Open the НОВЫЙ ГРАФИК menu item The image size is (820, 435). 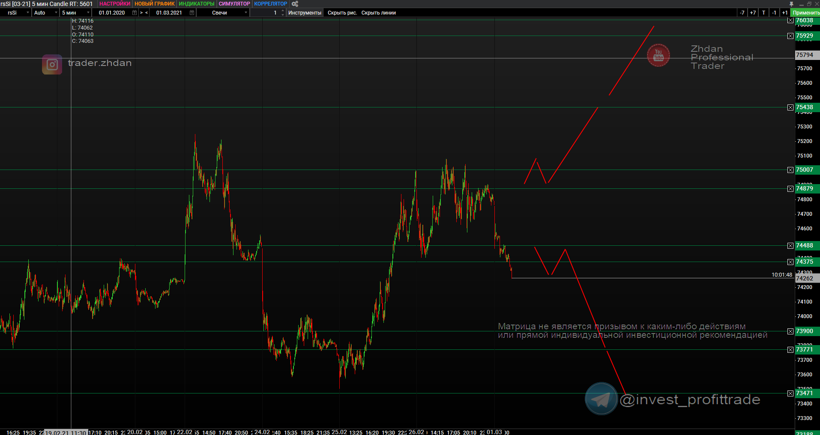point(155,4)
